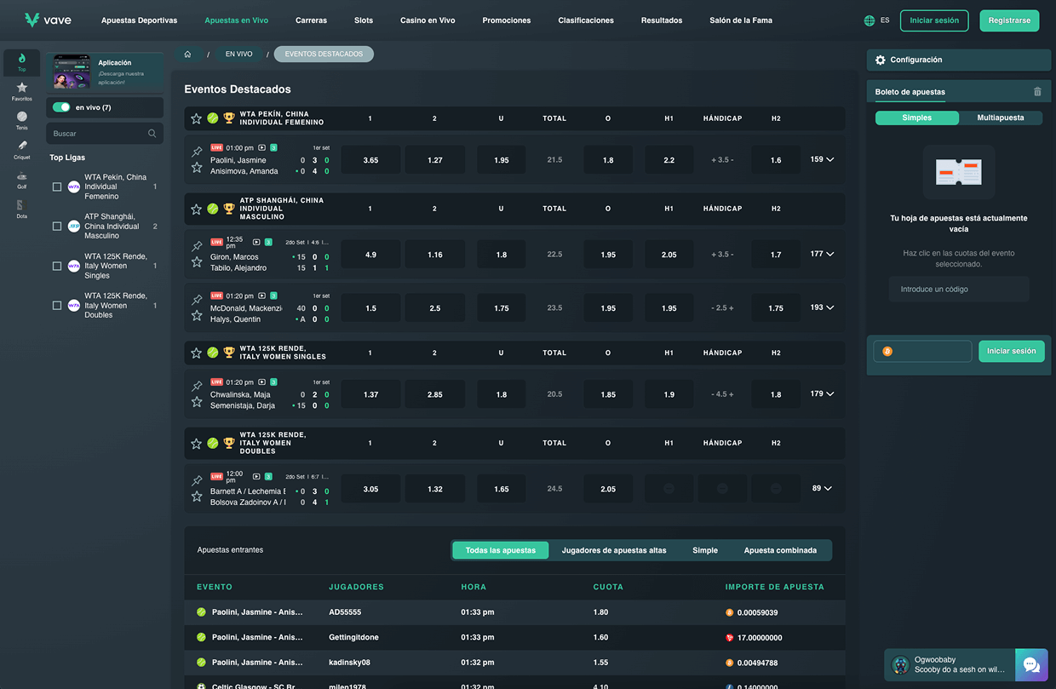Click the Buscar search field
1056x689 pixels.
pos(98,134)
